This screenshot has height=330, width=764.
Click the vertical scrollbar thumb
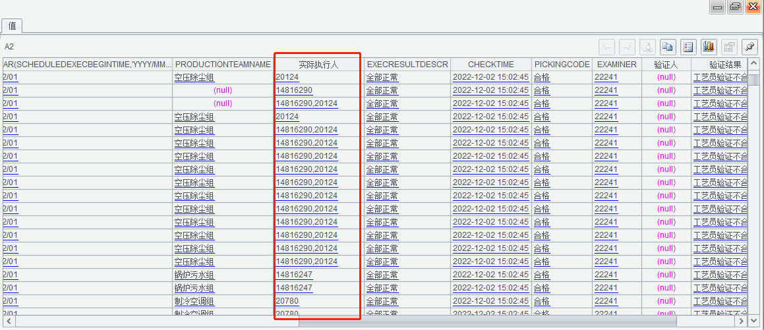pyautogui.click(x=753, y=78)
